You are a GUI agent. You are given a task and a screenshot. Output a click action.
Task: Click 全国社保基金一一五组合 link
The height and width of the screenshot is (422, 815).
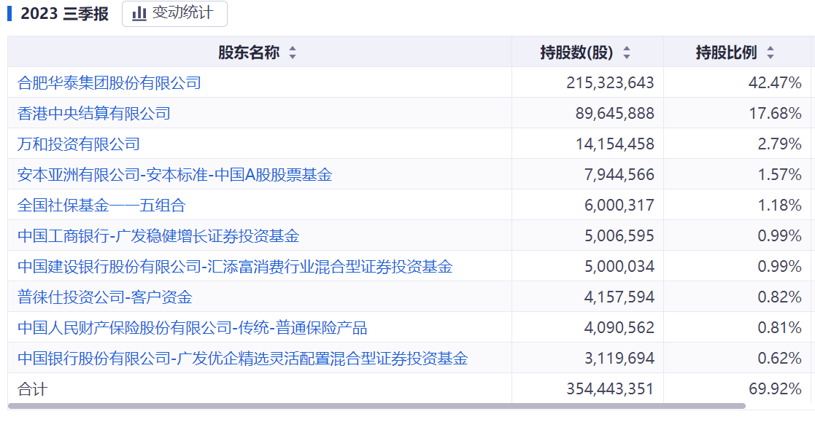click(x=101, y=206)
